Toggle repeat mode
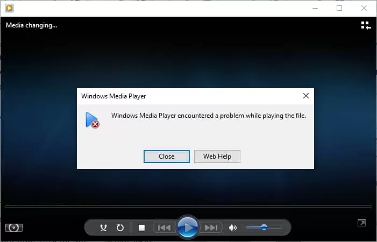This screenshot has width=377, height=242. (x=120, y=227)
